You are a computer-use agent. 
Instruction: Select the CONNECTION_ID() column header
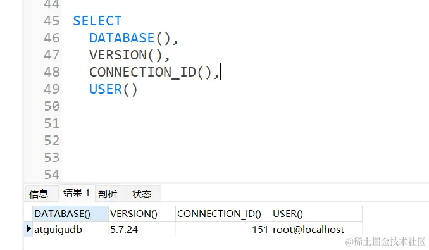223,214
